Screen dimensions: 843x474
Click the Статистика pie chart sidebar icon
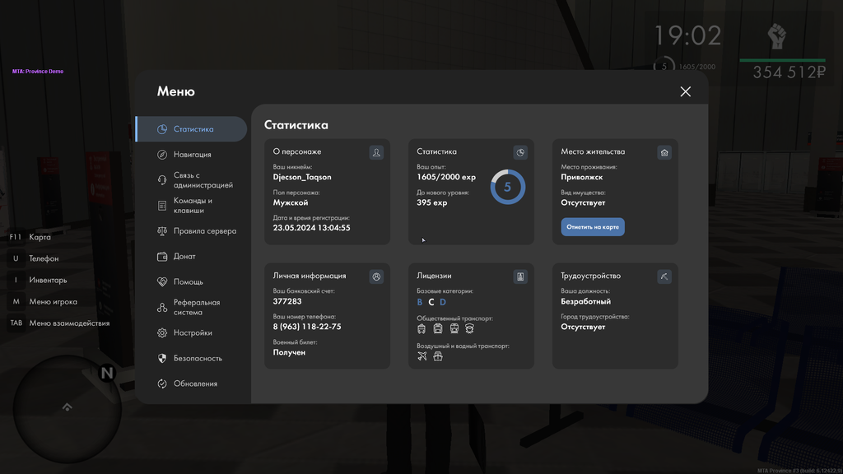(x=162, y=129)
